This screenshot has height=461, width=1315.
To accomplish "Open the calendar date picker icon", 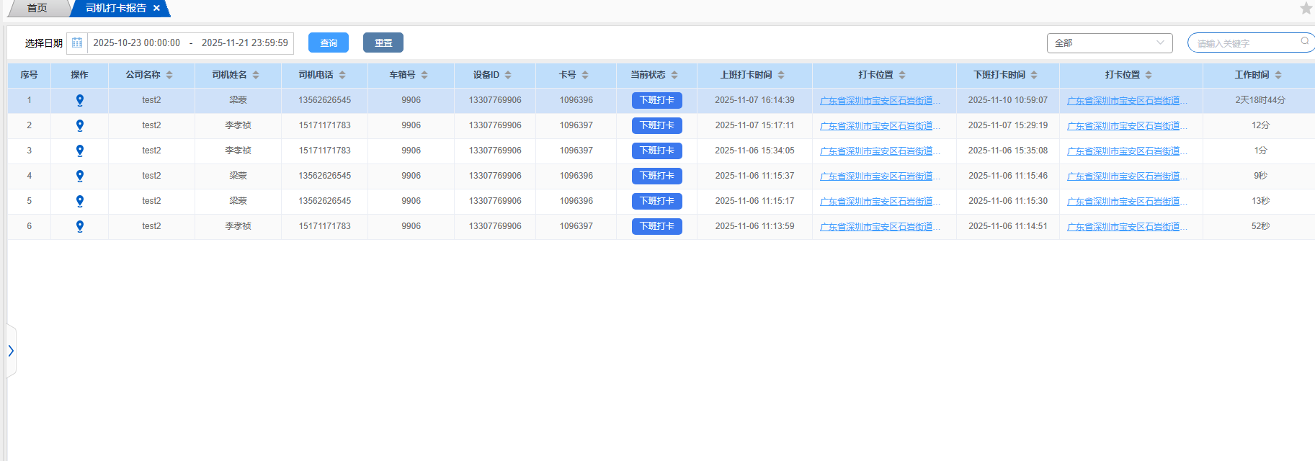I will (77, 43).
